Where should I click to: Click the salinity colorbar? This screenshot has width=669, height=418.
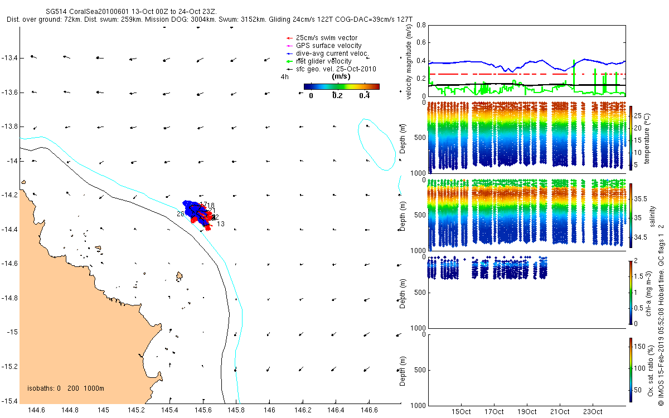coord(631,215)
